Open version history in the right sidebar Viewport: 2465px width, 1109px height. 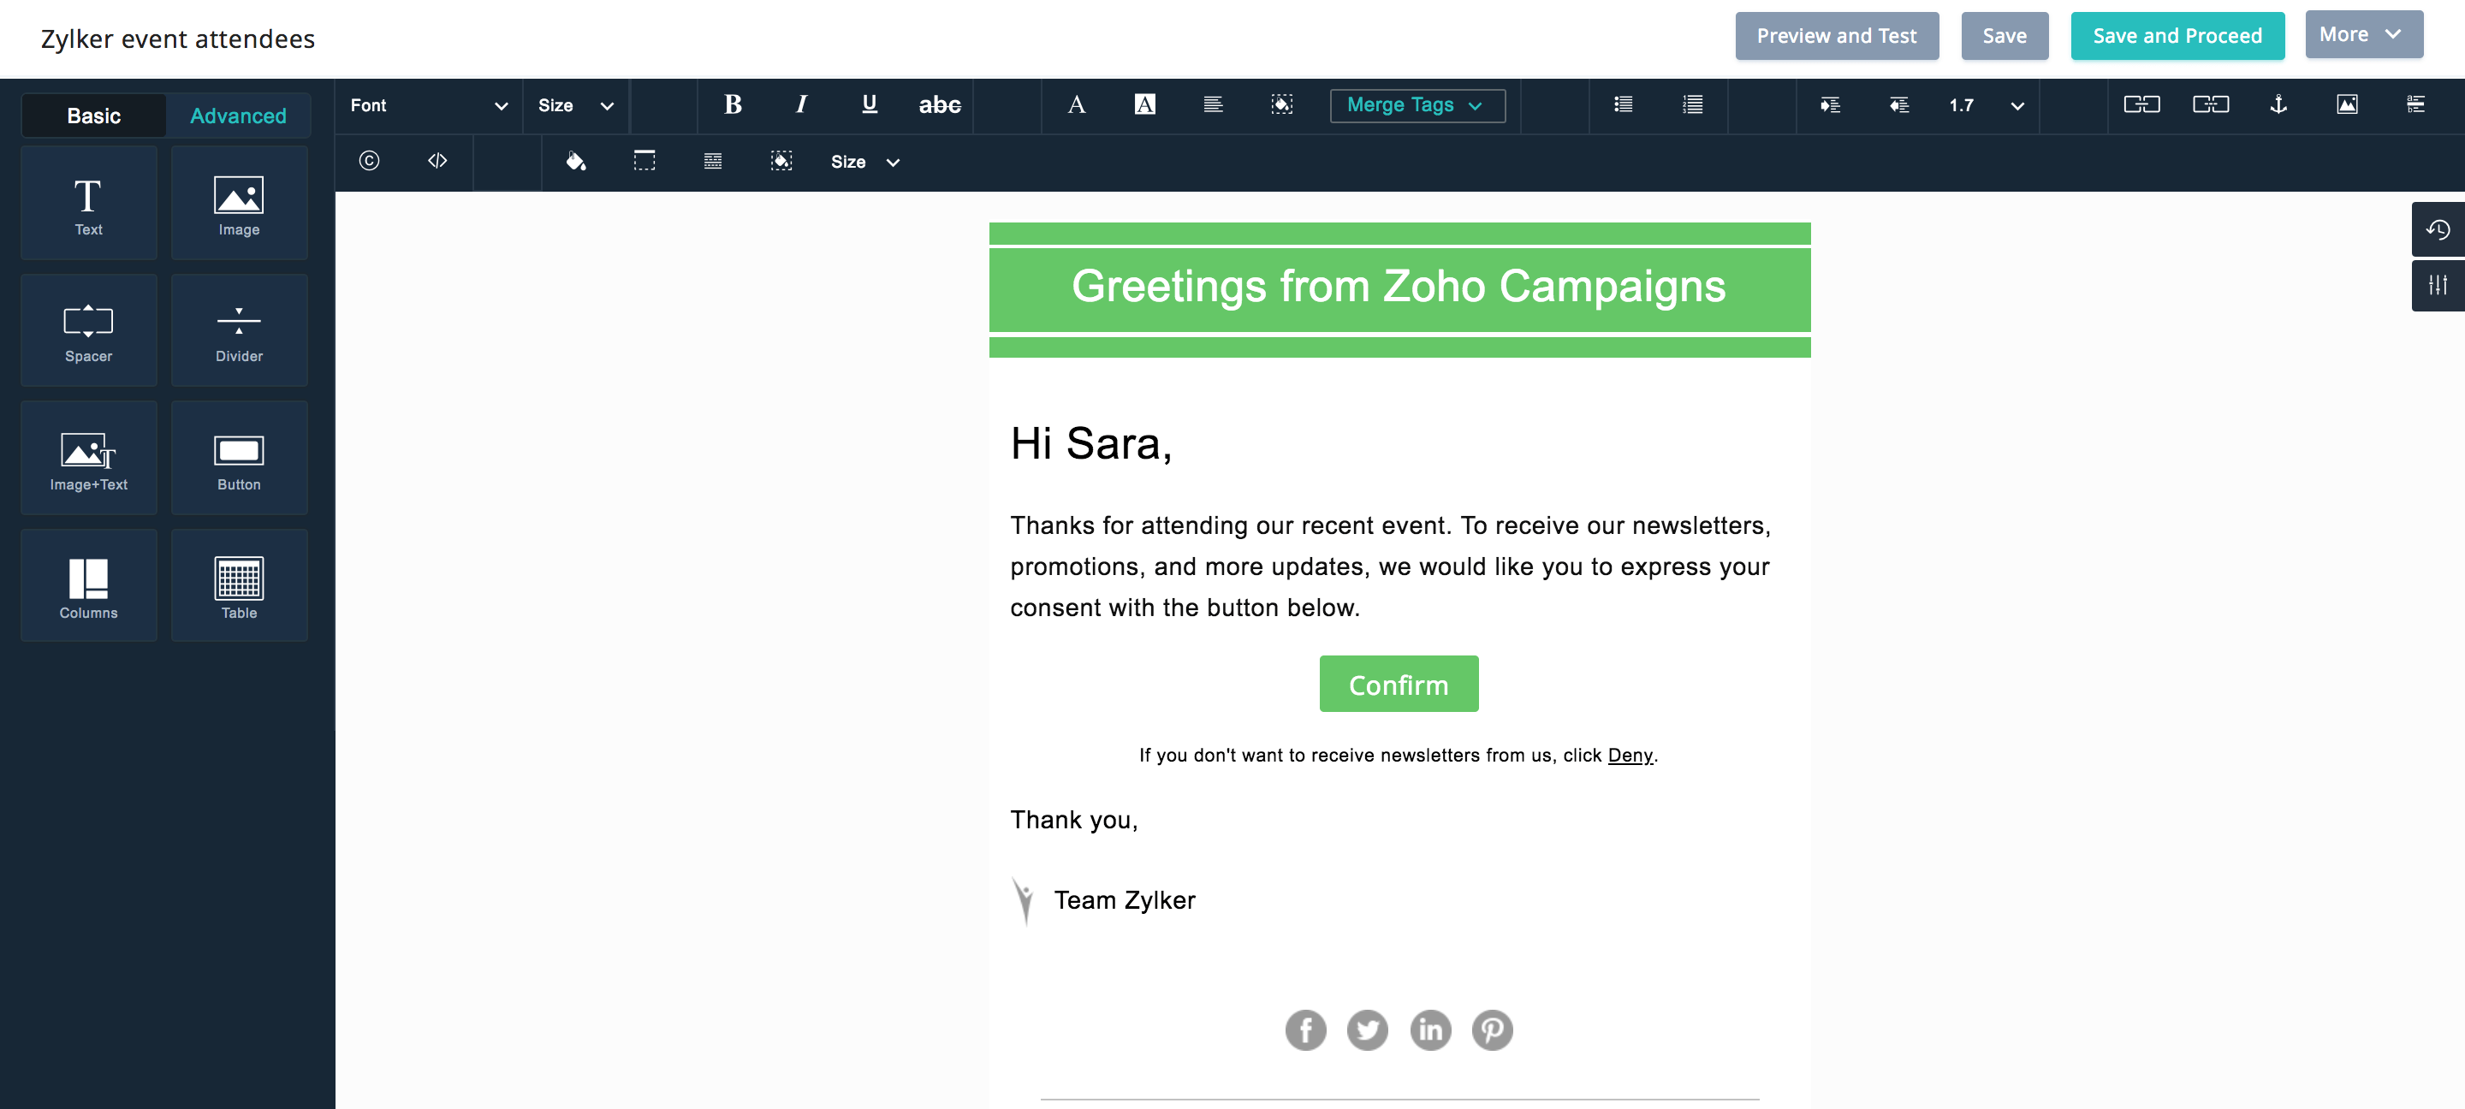pos(2438,229)
